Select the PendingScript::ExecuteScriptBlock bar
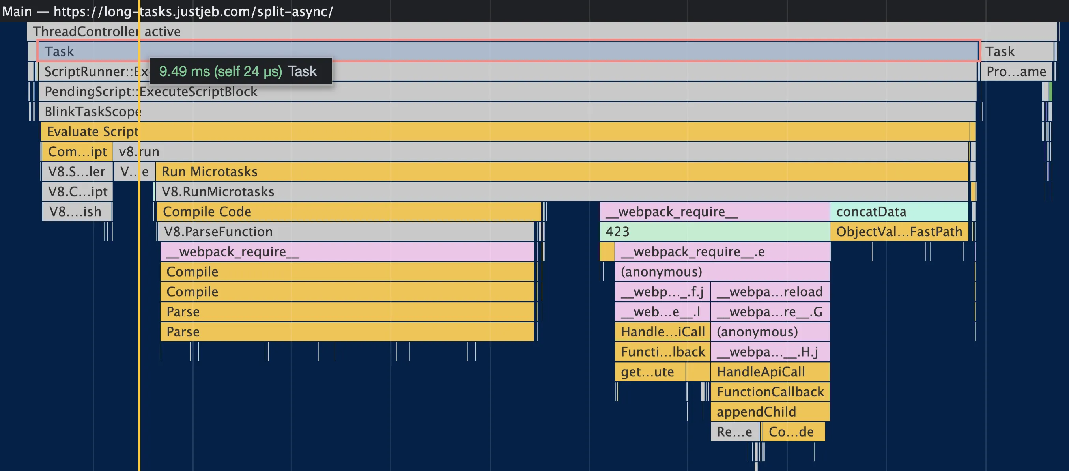 pos(508,92)
